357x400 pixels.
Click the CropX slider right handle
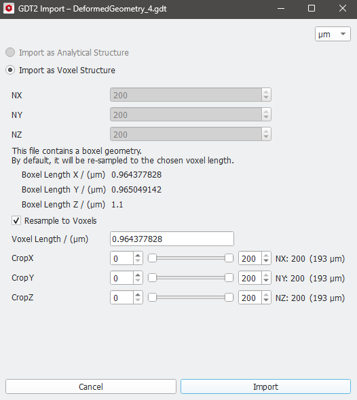[x=229, y=258]
